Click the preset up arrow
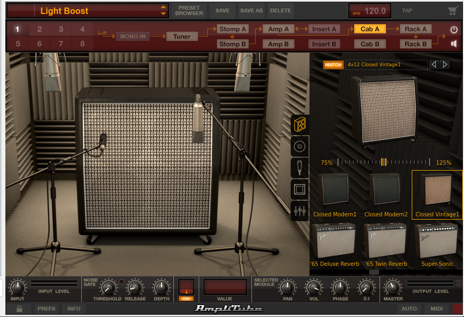Image resolution: width=464 pixels, height=317 pixels. point(163,7)
